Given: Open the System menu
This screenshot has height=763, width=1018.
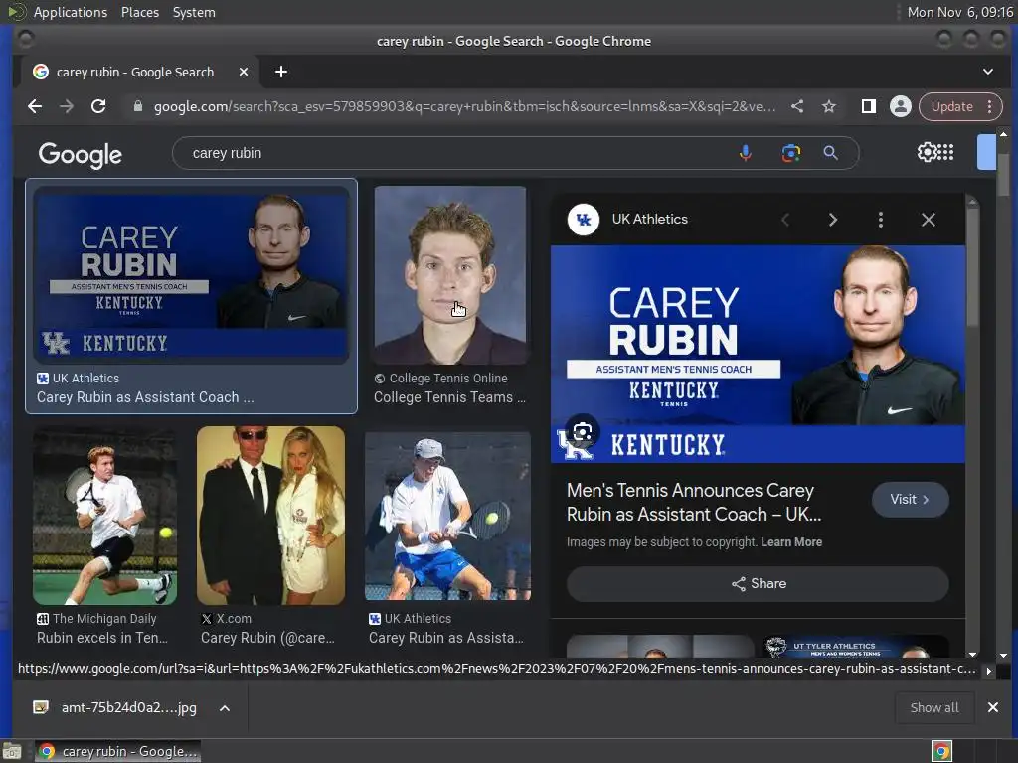Looking at the screenshot, I should pos(194,12).
